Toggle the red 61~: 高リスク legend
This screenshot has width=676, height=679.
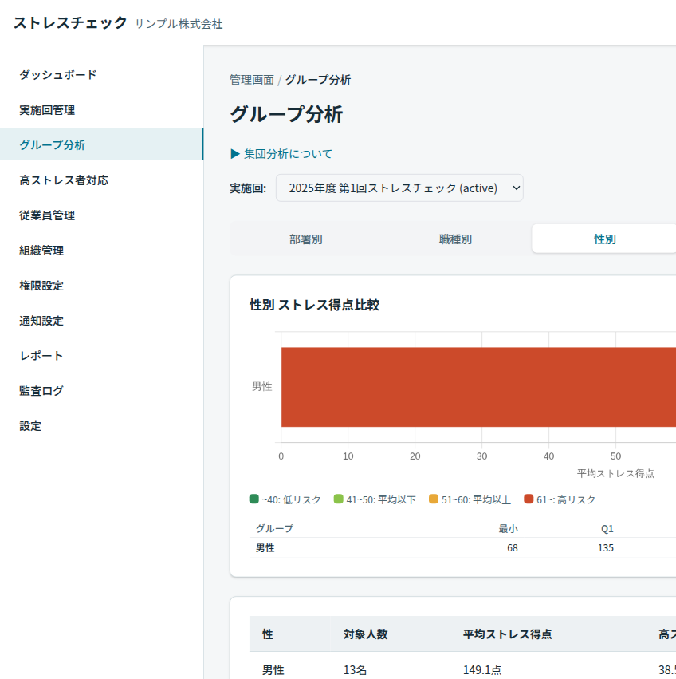(560, 499)
